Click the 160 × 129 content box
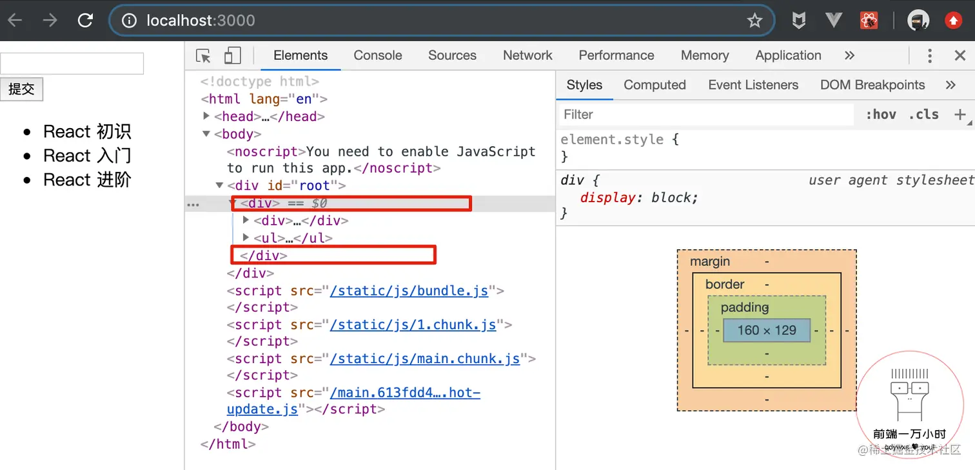 [x=767, y=330]
